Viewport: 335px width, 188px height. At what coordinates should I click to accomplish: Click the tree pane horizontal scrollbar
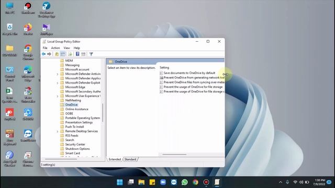[x=61, y=159]
